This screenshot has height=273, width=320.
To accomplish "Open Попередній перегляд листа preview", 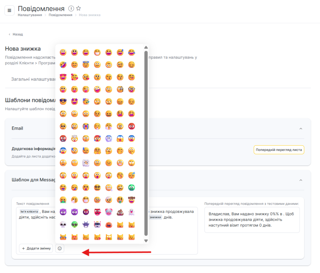I will coord(279,150).
